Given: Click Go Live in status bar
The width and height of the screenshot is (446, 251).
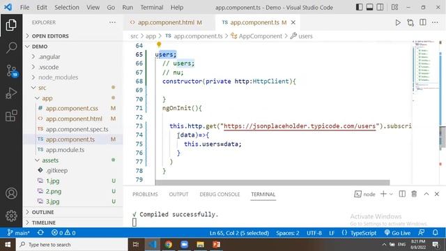Looking at the screenshot, I should 397,233.
